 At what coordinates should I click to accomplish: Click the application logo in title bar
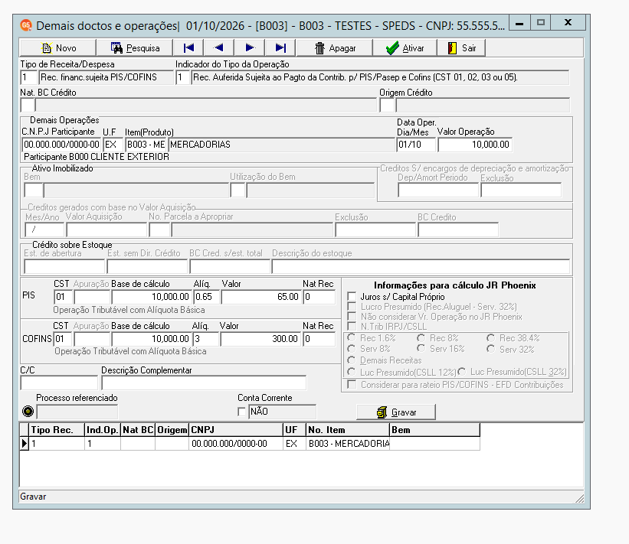(26, 25)
